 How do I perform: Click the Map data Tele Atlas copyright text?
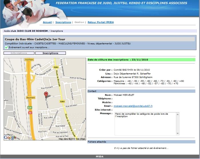tap(72, 139)
